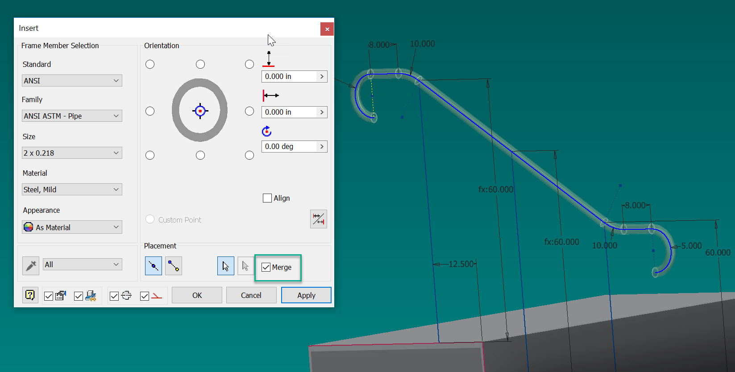Select the top-right orientation radio button

[x=249, y=64]
